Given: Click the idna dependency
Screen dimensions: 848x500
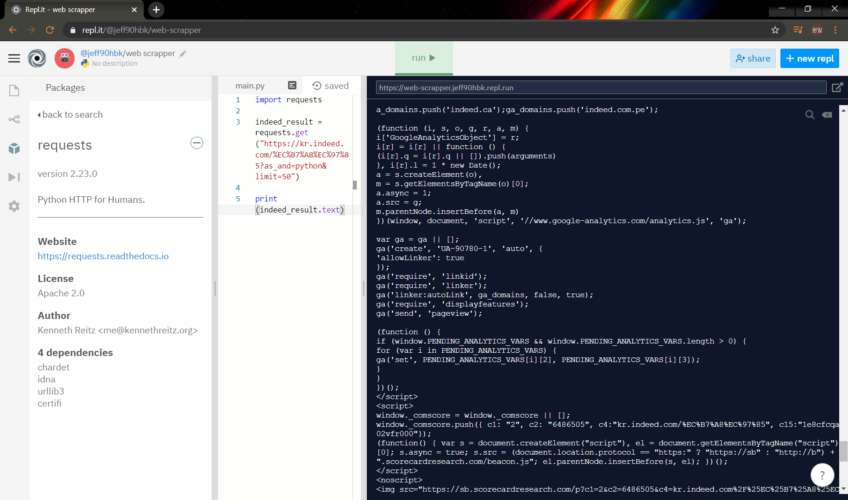Looking at the screenshot, I should 47,379.
